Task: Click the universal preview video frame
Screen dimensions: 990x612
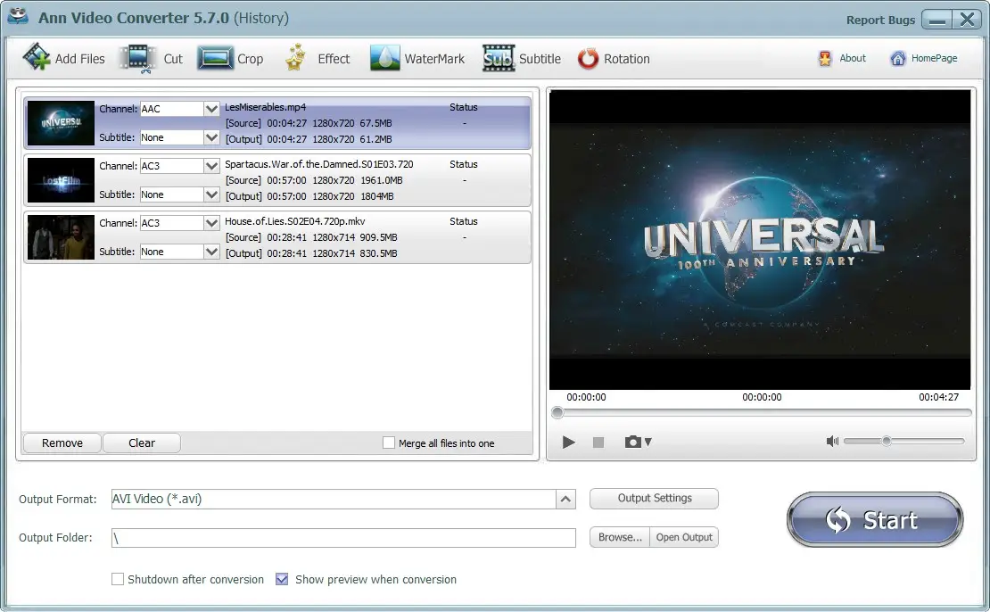Action: pos(760,239)
